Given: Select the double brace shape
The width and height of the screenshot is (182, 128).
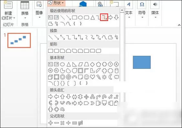Looking at the screenshot, I should [x=62, y=83].
